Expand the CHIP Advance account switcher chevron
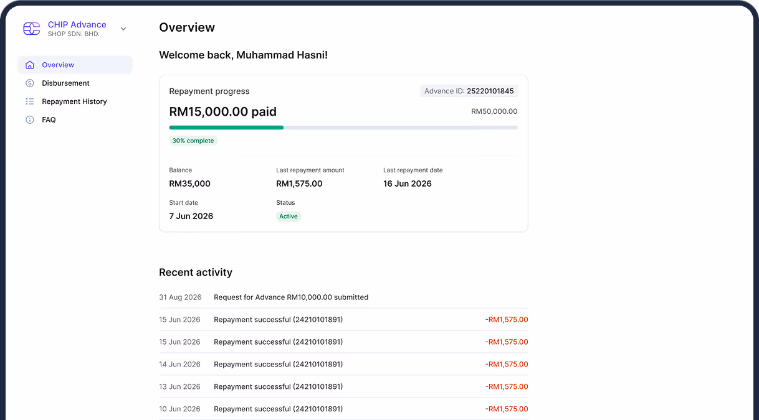The width and height of the screenshot is (759, 420). (x=123, y=29)
